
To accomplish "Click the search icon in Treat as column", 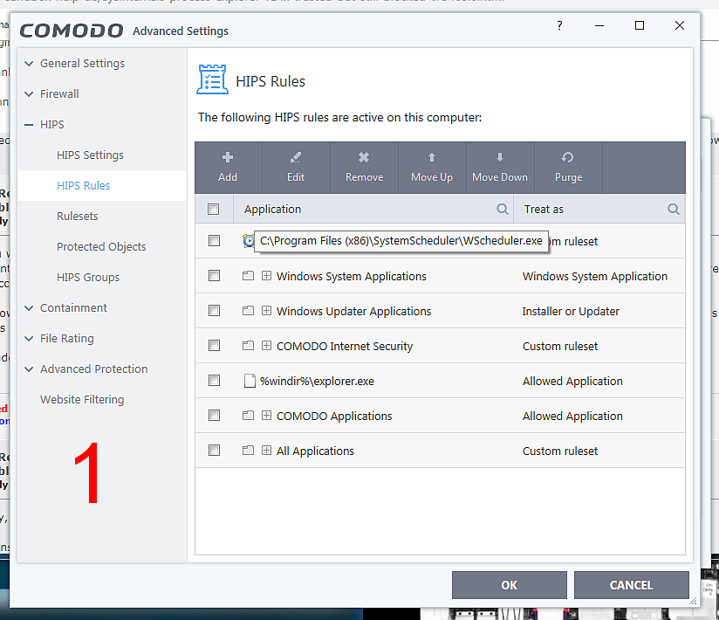I will [x=673, y=210].
